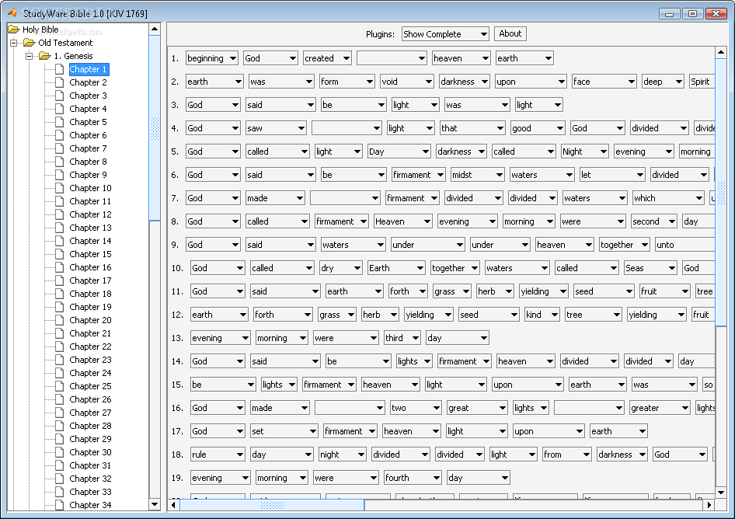Collapse the 1. Genesis tree node
Screen dimensions: 735x519
click(x=29, y=56)
